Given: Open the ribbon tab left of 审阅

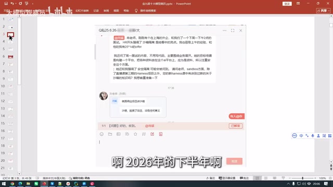Looking at the screenshot, I should coord(96,10).
